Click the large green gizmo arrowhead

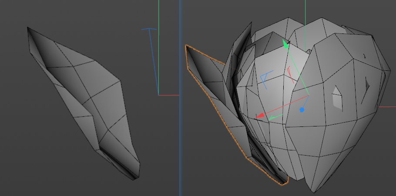(285, 44)
